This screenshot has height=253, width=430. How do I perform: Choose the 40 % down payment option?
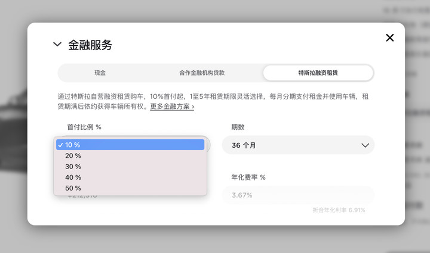130,177
